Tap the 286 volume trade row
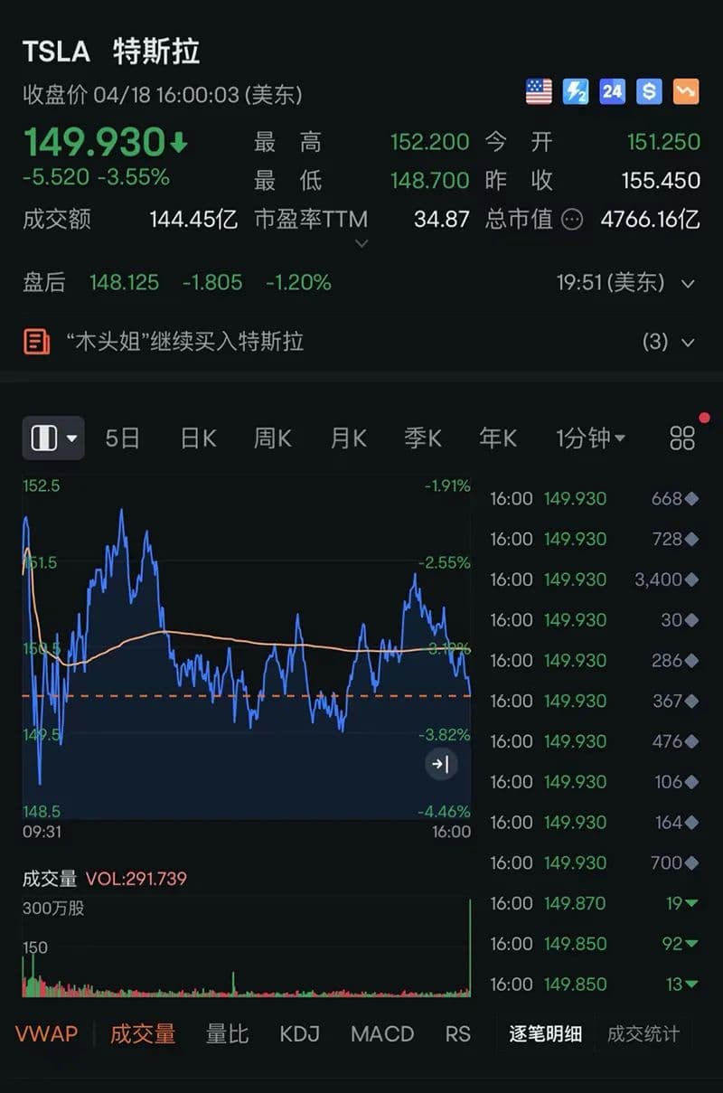This screenshot has width=723, height=1093. [595, 661]
